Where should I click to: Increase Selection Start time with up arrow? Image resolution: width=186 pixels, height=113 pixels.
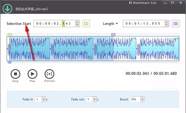click(77, 22)
